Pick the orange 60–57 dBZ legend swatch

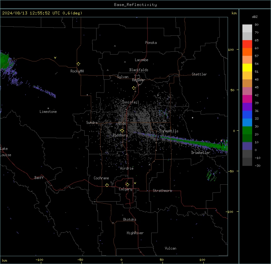pos(247,52)
